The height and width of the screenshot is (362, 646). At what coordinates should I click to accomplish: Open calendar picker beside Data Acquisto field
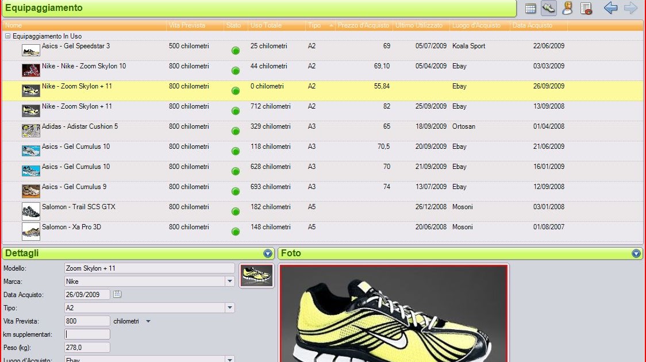click(117, 294)
